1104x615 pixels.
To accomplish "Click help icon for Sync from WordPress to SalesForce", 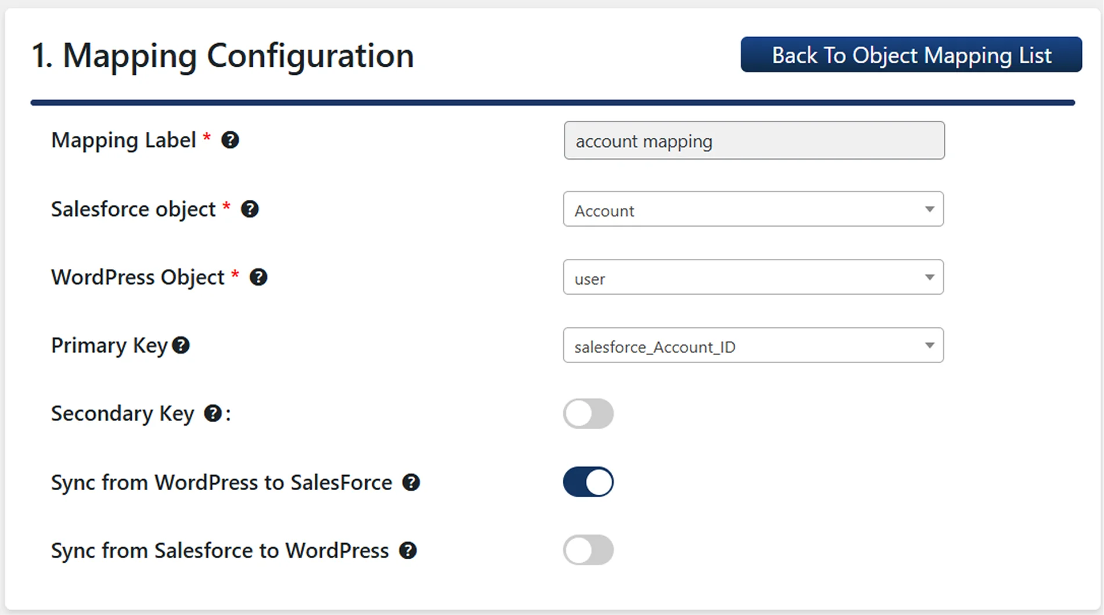I will [411, 483].
